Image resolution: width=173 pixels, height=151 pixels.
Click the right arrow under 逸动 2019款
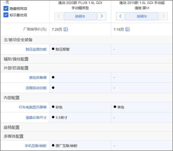pos(164,16)
